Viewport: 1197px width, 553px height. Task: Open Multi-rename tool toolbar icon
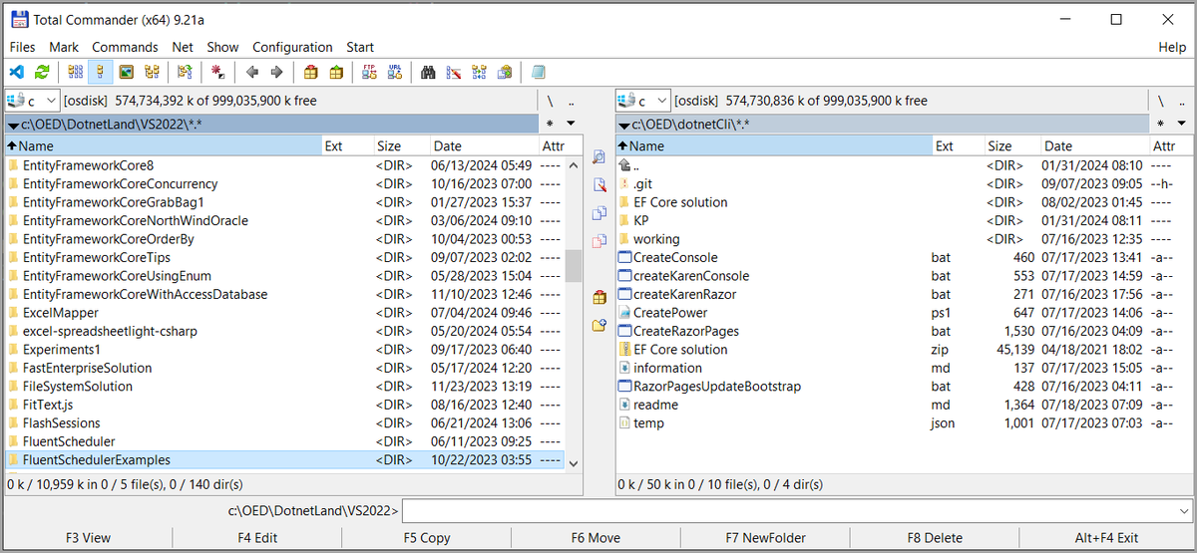coord(454,72)
